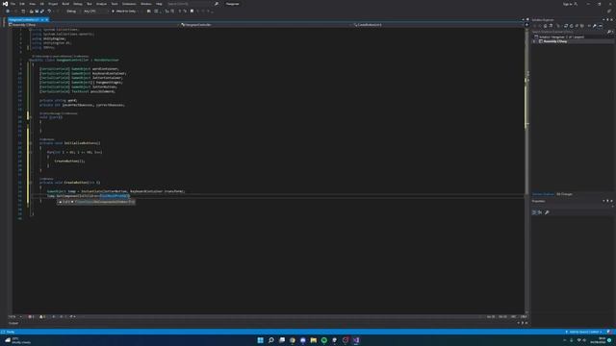The image size is (616, 346).
Task: Open the View menu
Action: (x=32, y=4)
